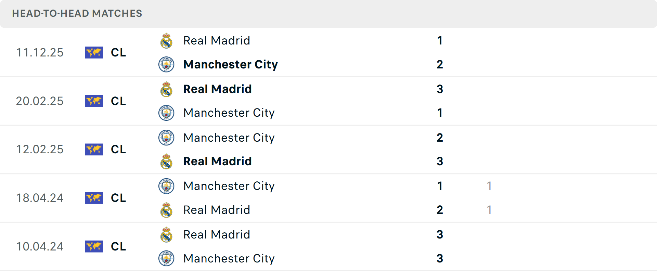Open bold Real Madrid team in 20.02.25 match

coord(217,89)
